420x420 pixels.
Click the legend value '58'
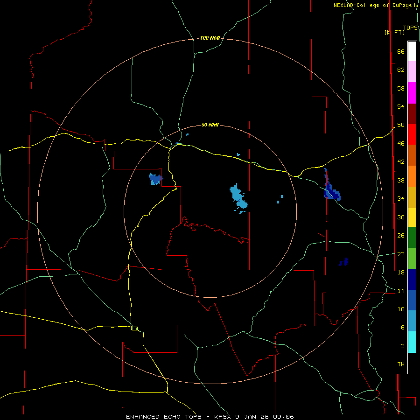coord(401,88)
